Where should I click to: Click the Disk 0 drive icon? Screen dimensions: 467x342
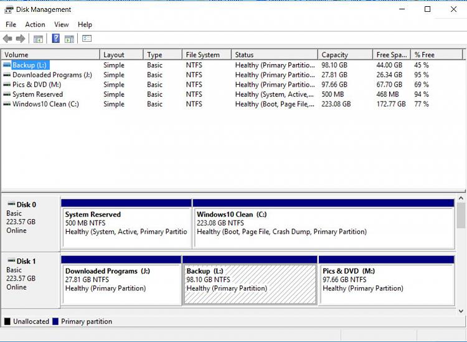point(11,204)
